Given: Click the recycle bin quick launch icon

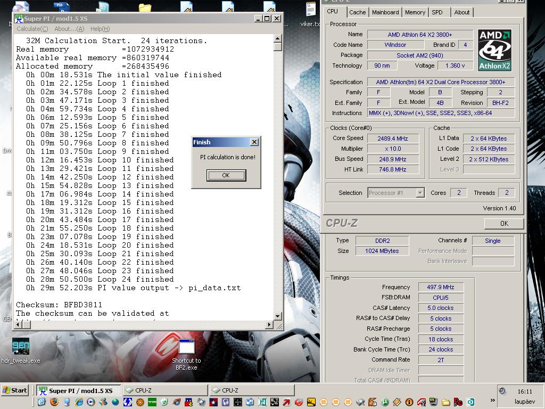Looking at the screenshot, I should (164, 402).
